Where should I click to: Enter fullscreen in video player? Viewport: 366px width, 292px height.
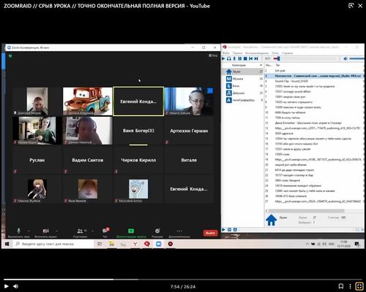(359, 286)
